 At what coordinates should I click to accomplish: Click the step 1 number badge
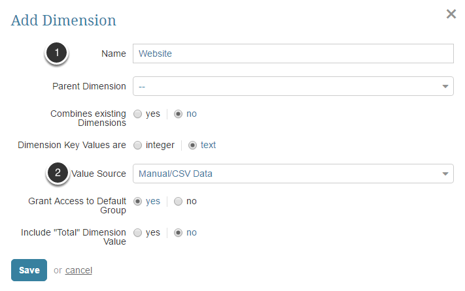[58, 54]
